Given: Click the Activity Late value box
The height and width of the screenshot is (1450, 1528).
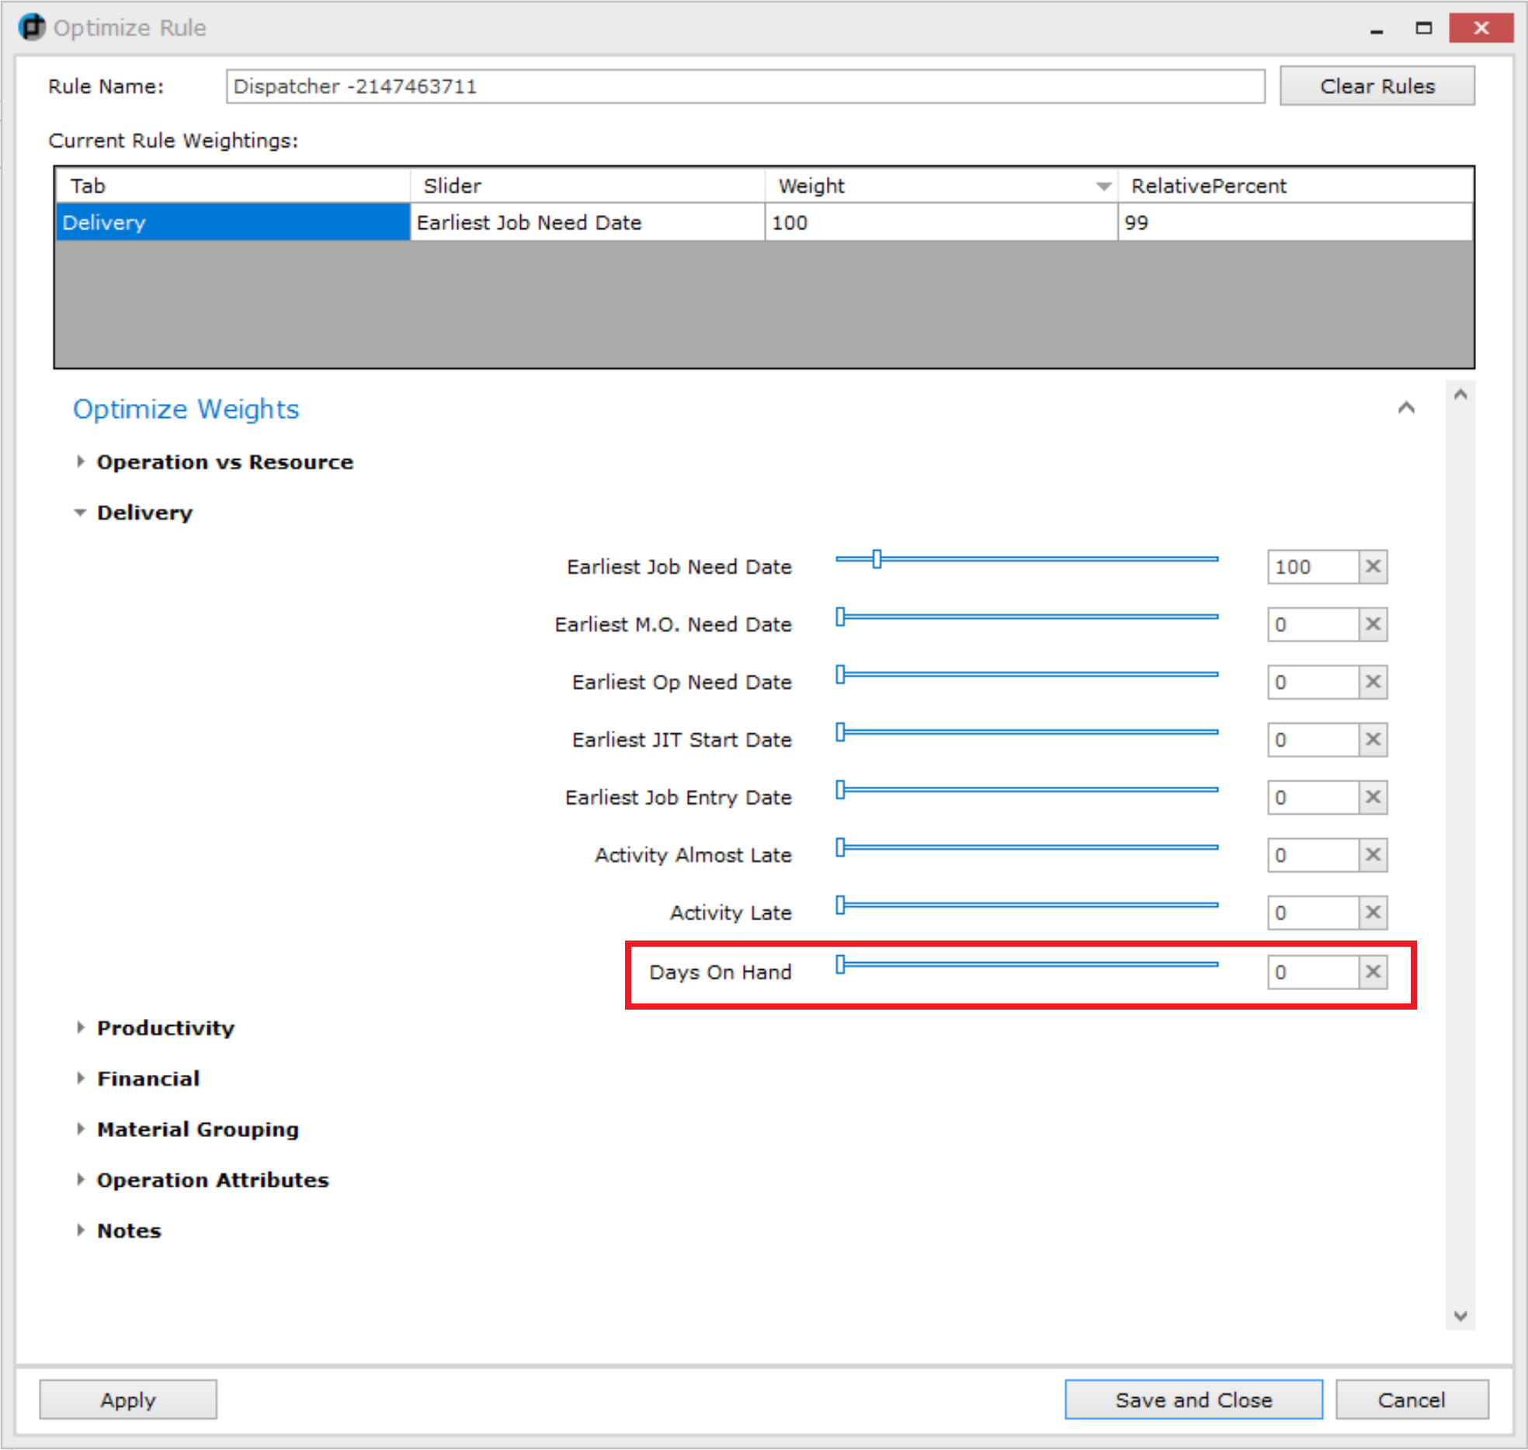Looking at the screenshot, I should click(x=1314, y=912).
